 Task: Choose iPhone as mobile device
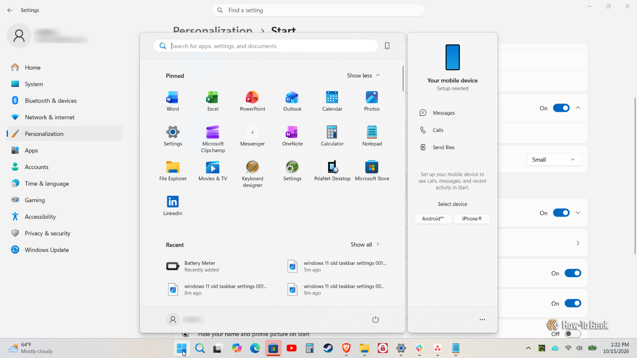pos(472,219)
